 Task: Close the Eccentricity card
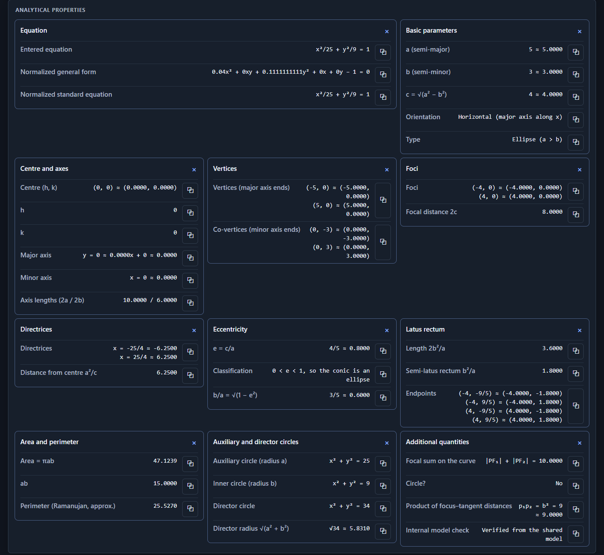[x=387, y=330]
